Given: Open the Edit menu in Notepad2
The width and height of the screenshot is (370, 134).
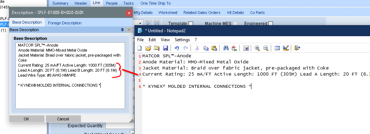Looking at the screenshot, I should tap(152, 40).
